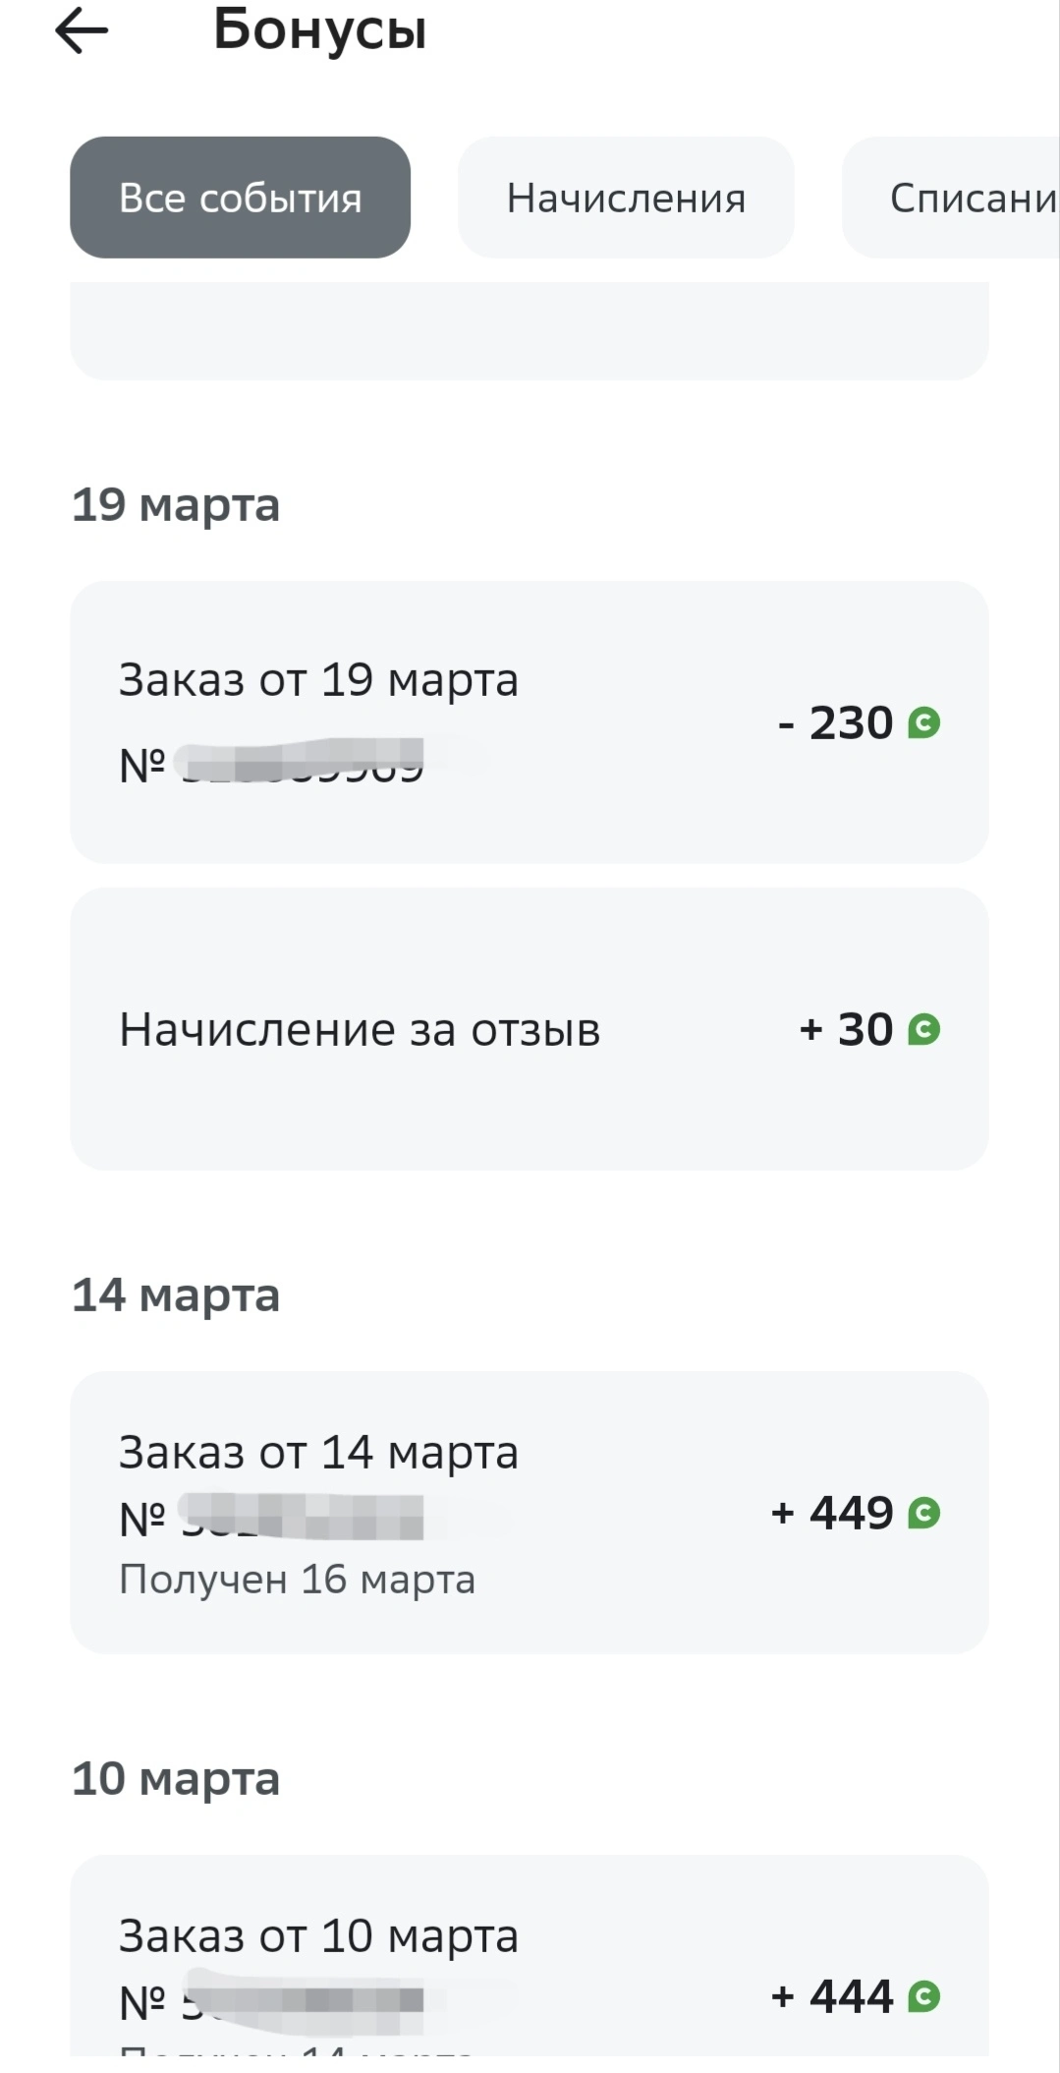The height and width of the screenshot is (2073, 1060).
Task: Click the 19 марта date header
Action: pos(176,506)
